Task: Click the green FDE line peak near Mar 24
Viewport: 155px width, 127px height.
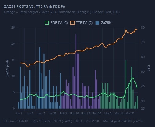Action: tap(133, 78)
